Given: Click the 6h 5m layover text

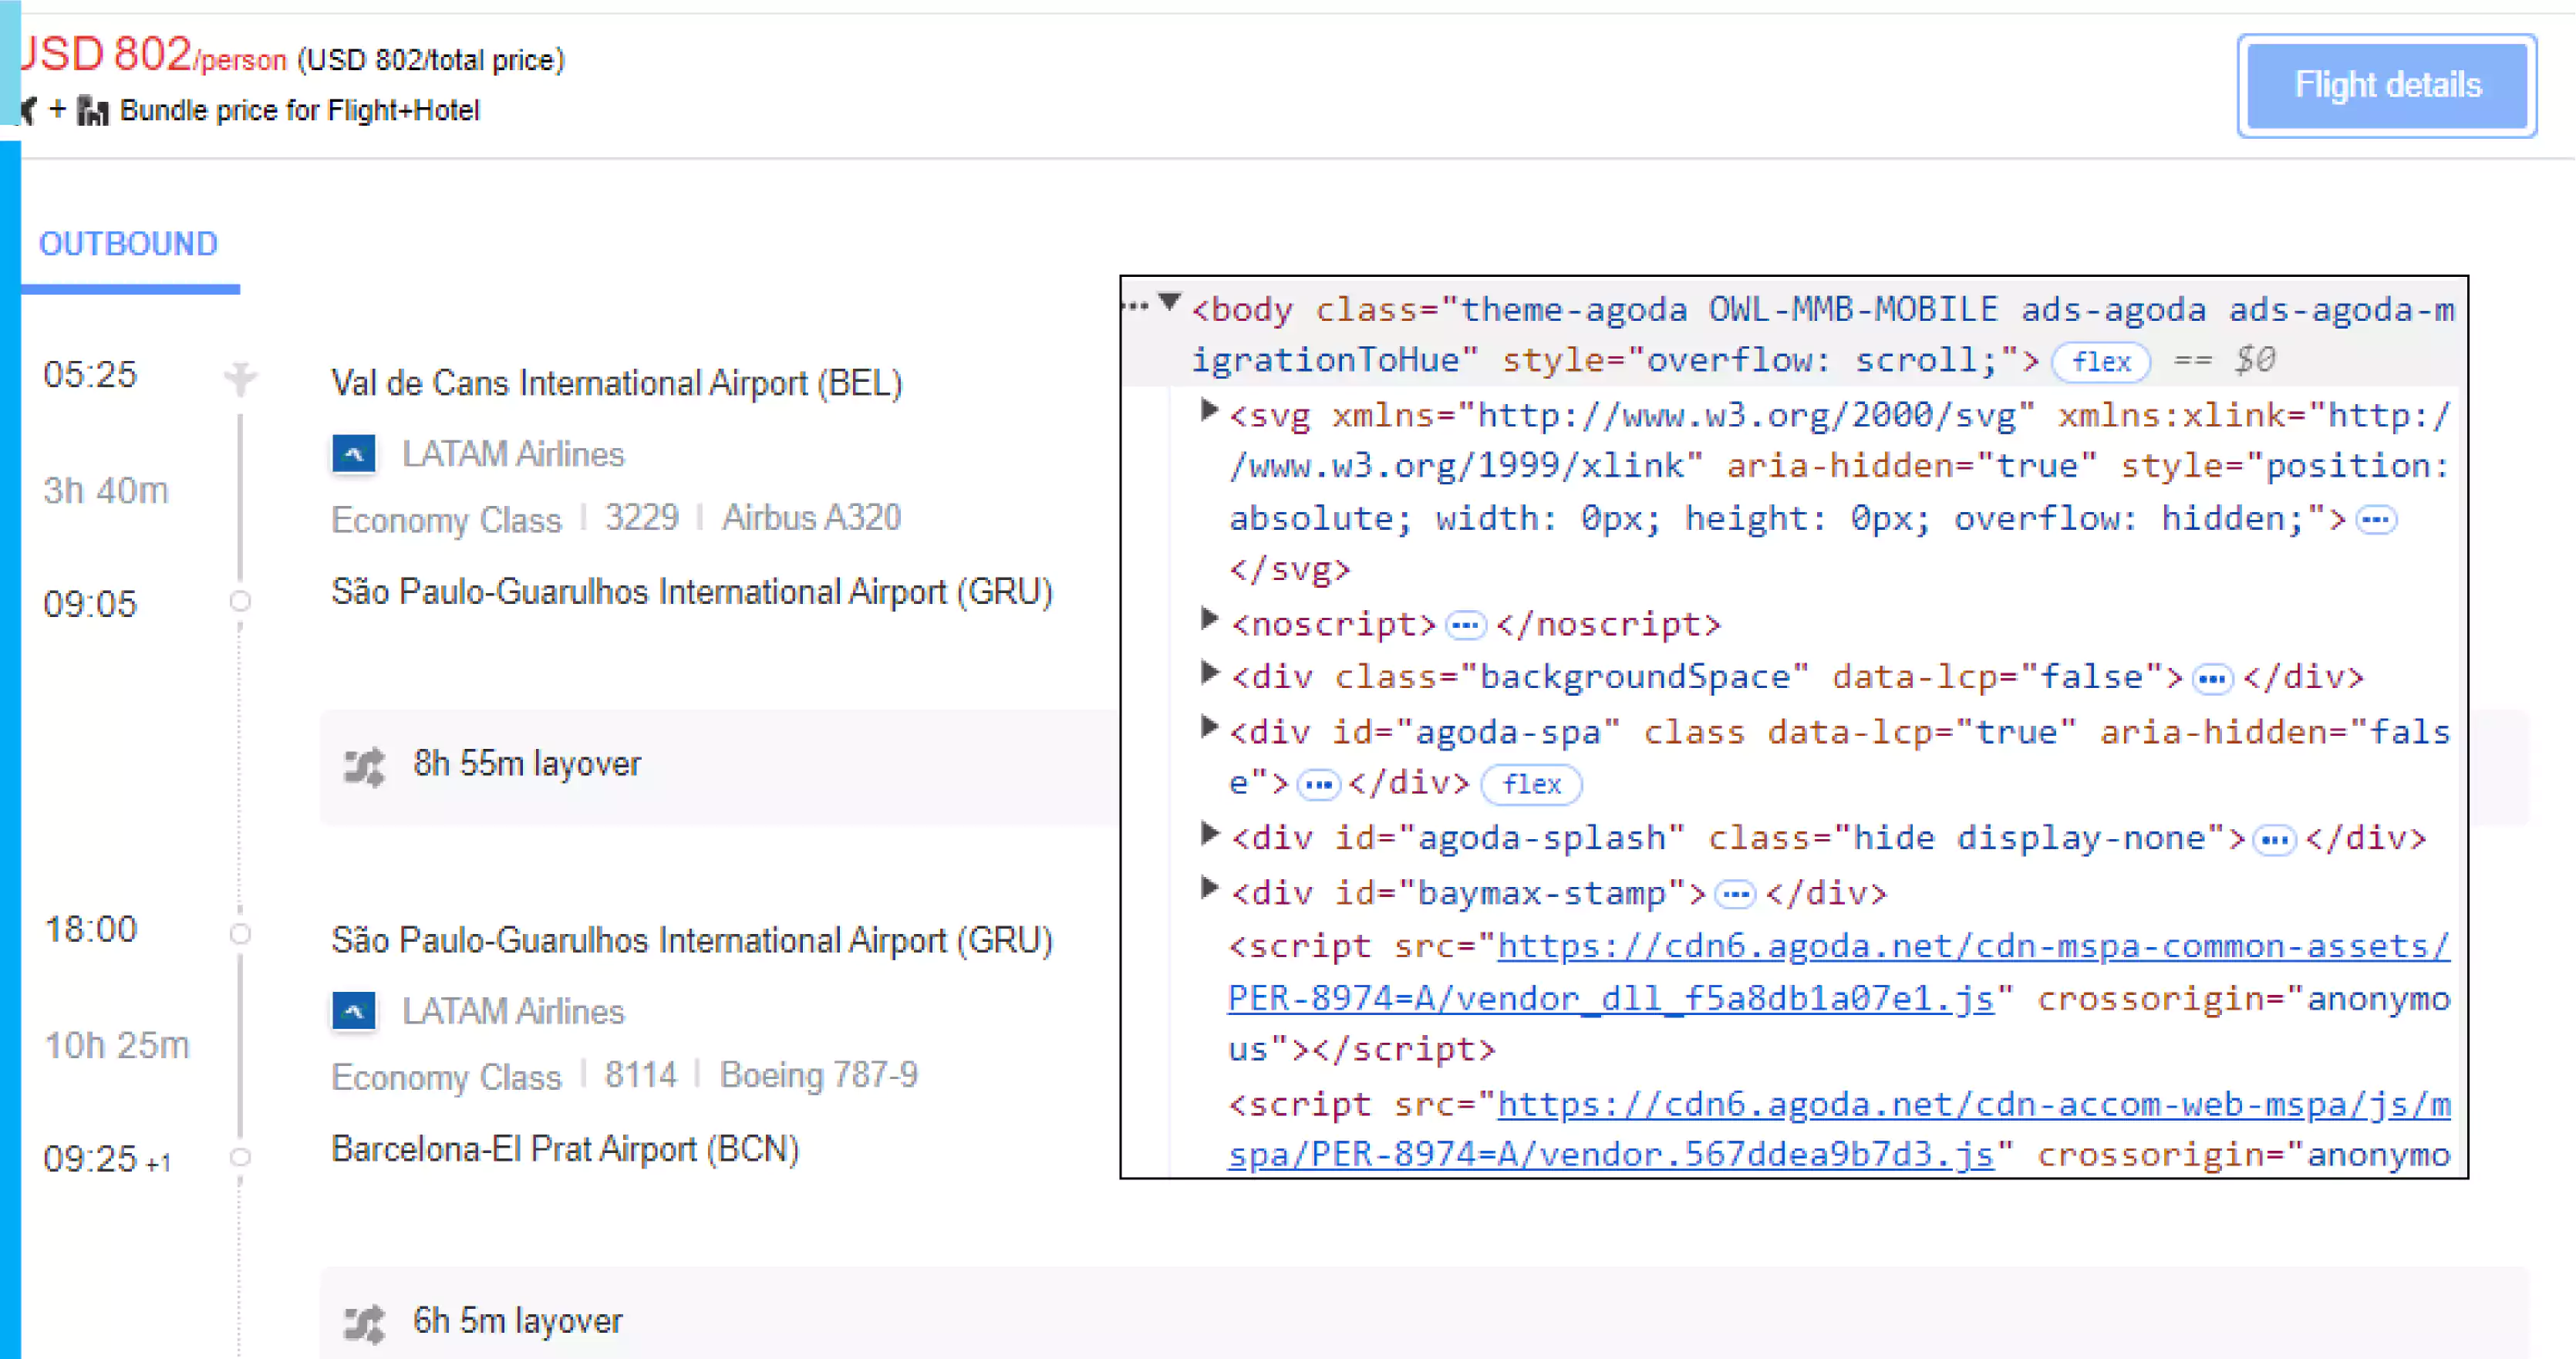Looking at the screenshot, I should tap(518, 1321).
